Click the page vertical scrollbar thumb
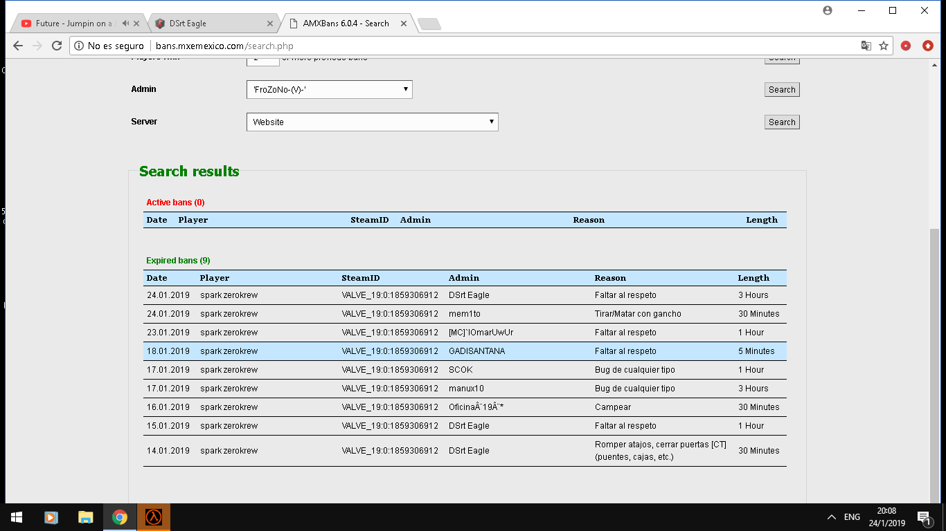Image resolution: width=946 pixels, height=531 pixels. coord(934,366)
